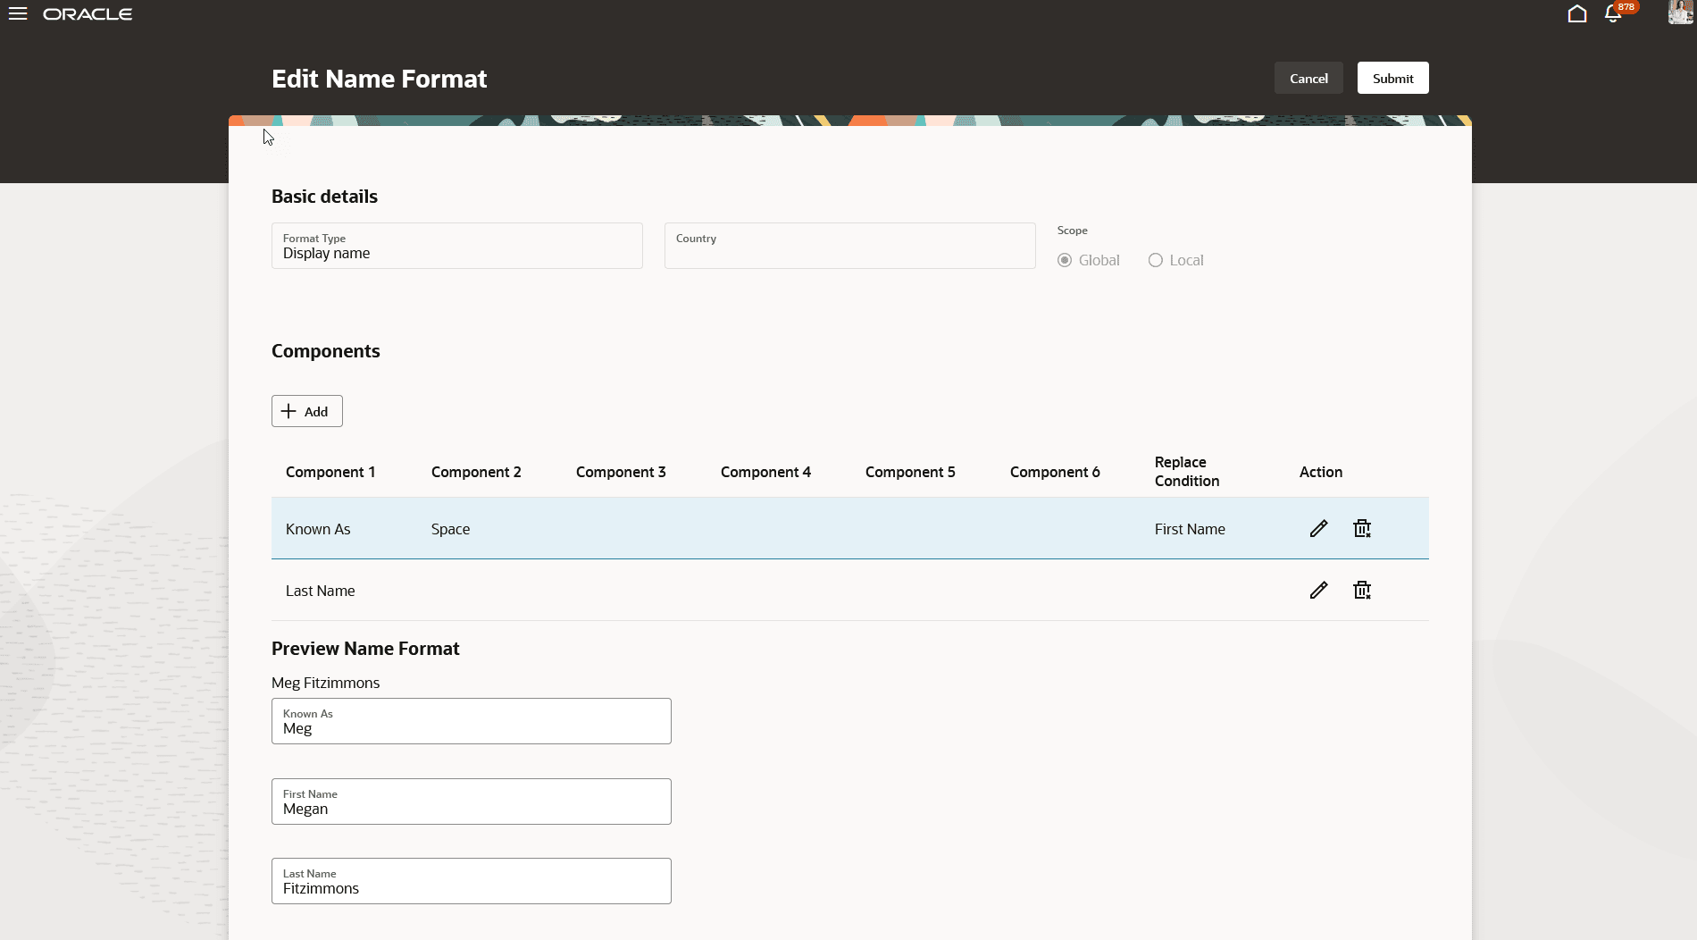
Task: Select the Space cell in Component 2
Action: [450, 529]
